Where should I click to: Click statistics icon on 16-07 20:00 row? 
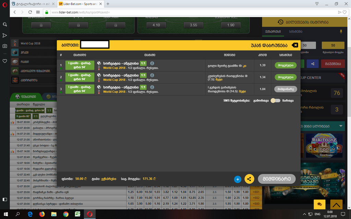[x=12, y=122]
